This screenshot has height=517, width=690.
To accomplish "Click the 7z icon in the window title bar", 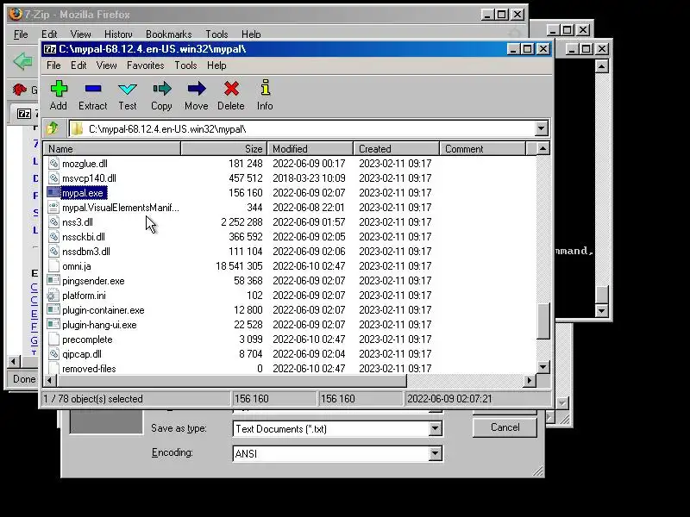I will [50, 49].
